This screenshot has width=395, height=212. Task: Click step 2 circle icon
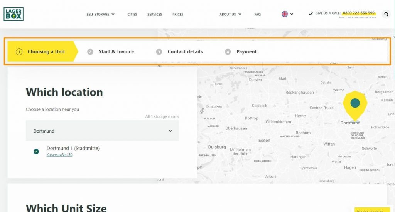click(x=90, y=52)
